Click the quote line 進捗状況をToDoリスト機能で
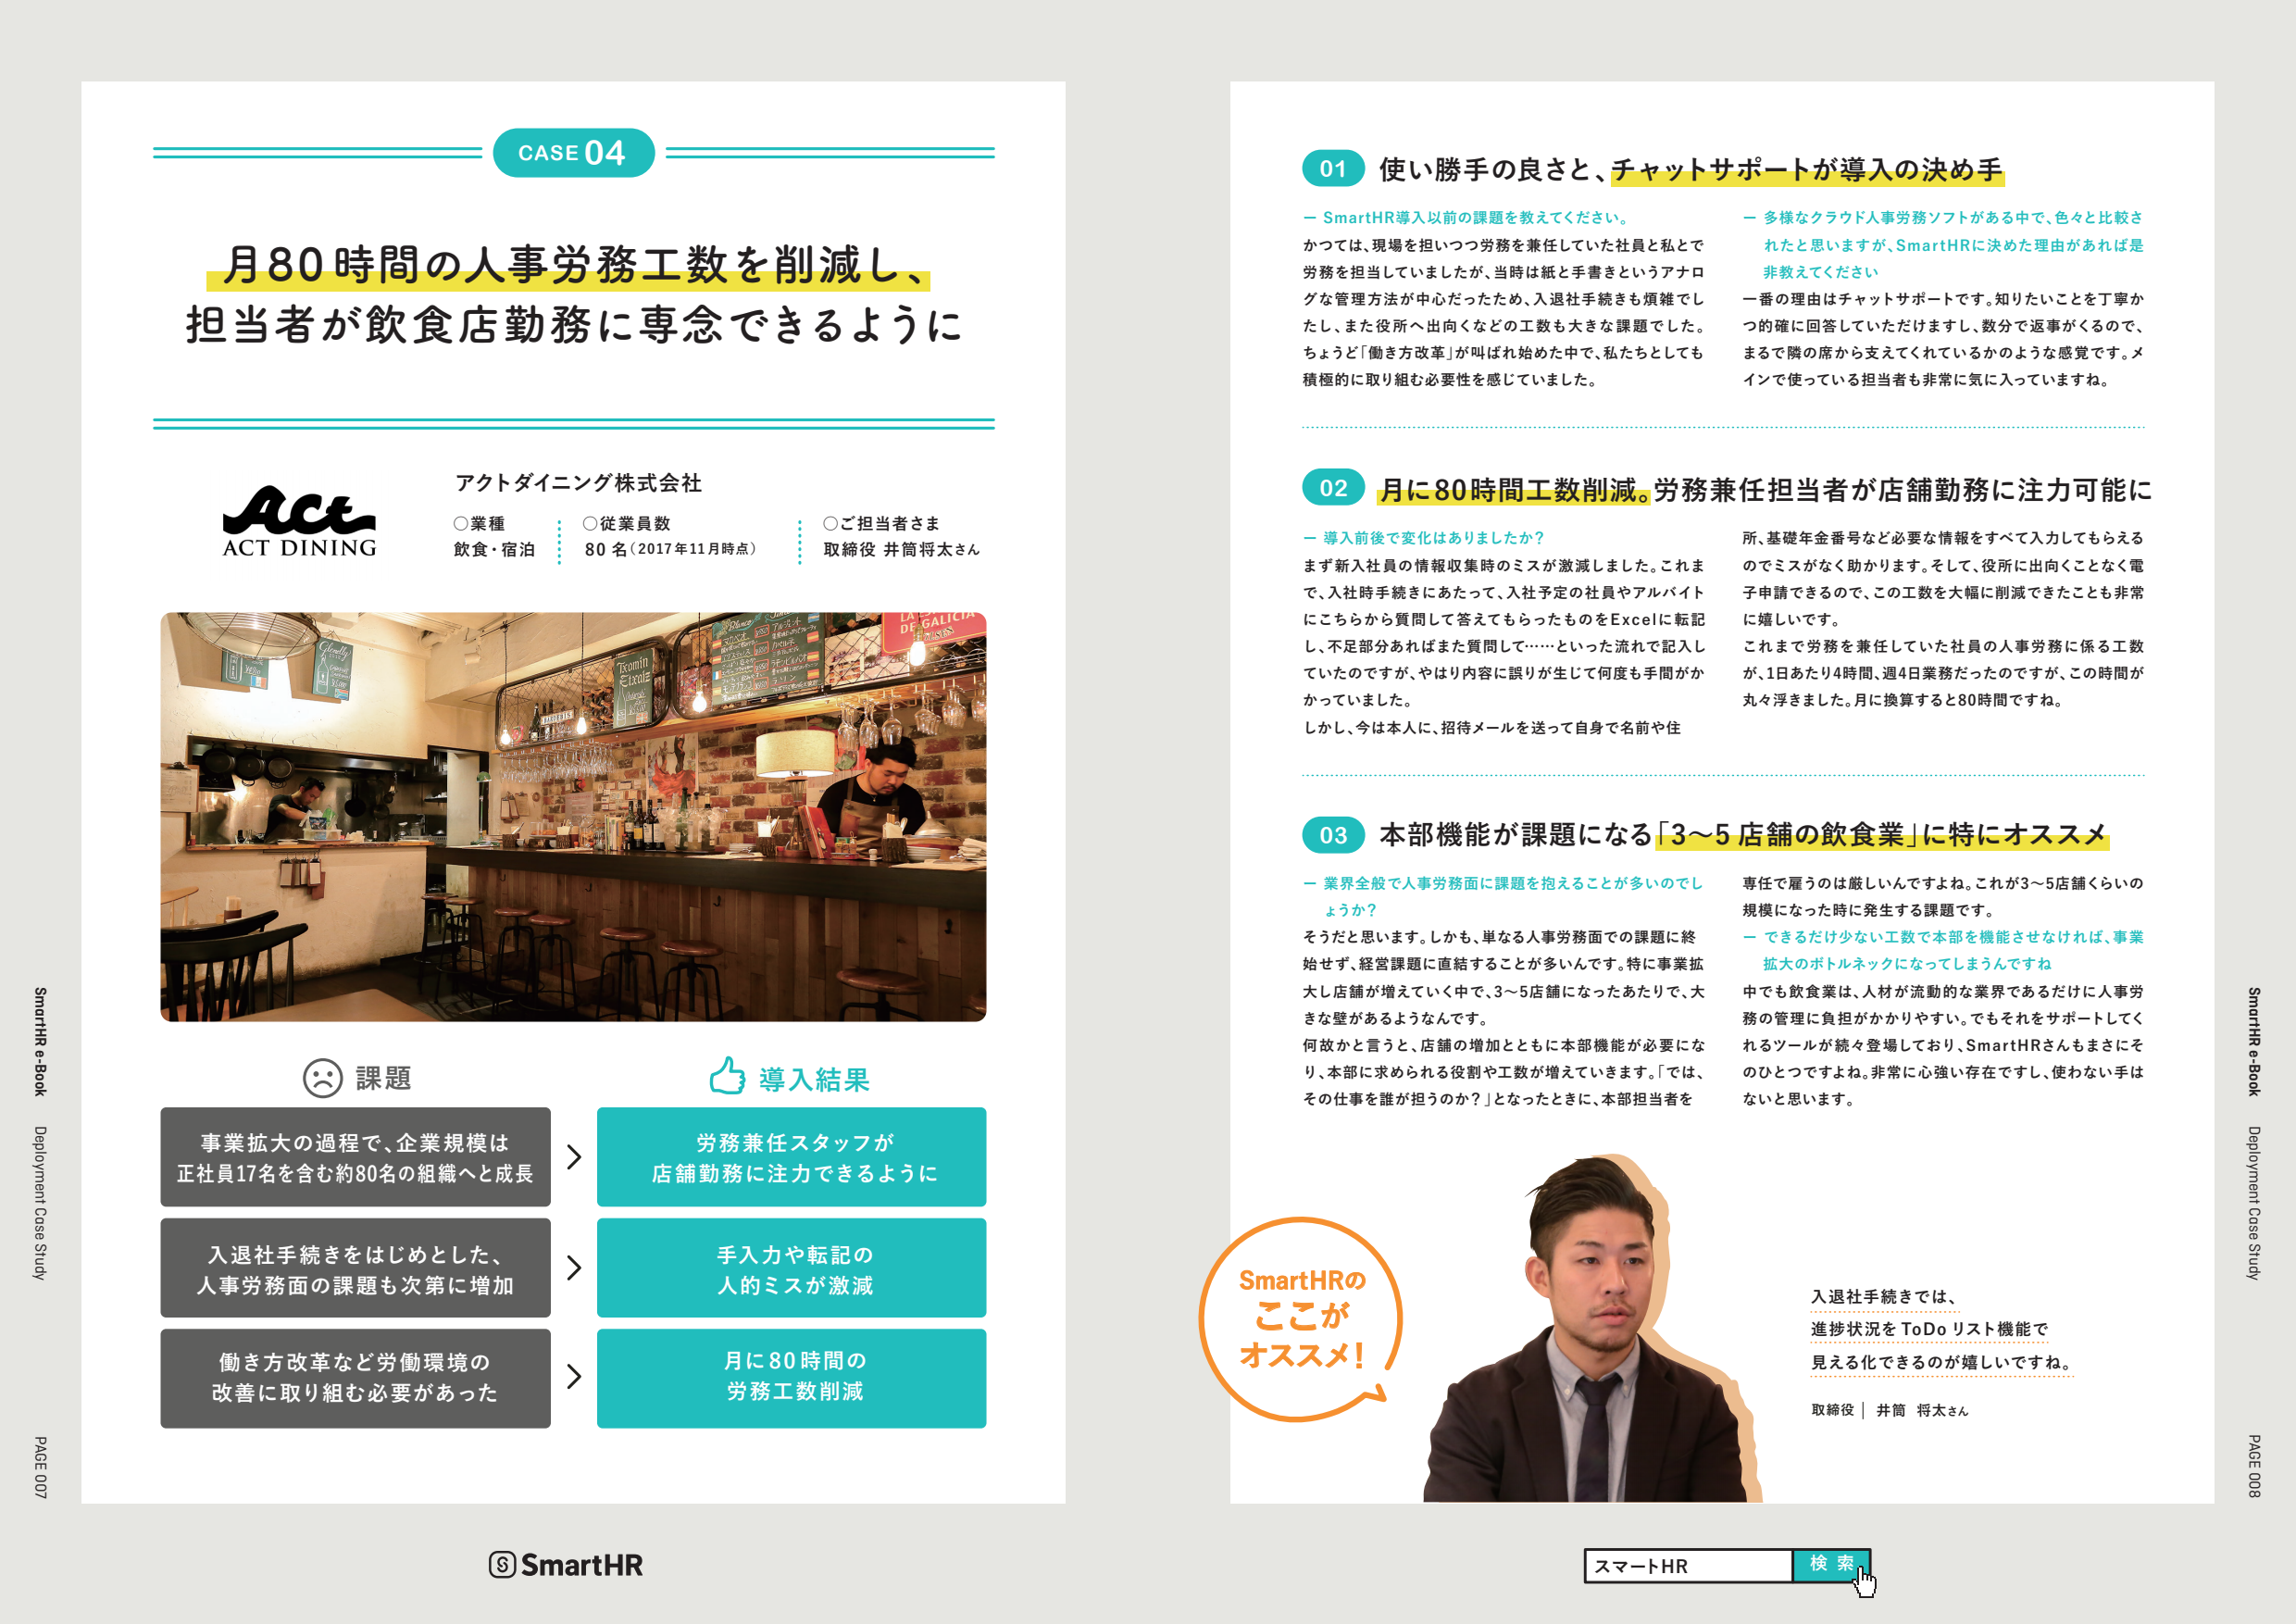The height and width of the screenshot is (1624, 2296). point(1929,1329)
